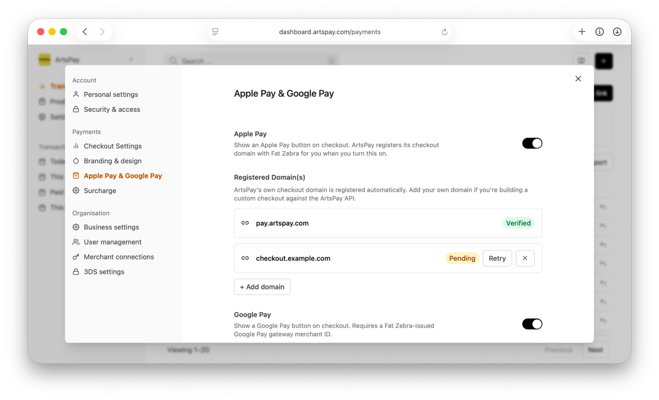Toggle the Google Pay switch off

pyautogui.click(x=532, y=324)
